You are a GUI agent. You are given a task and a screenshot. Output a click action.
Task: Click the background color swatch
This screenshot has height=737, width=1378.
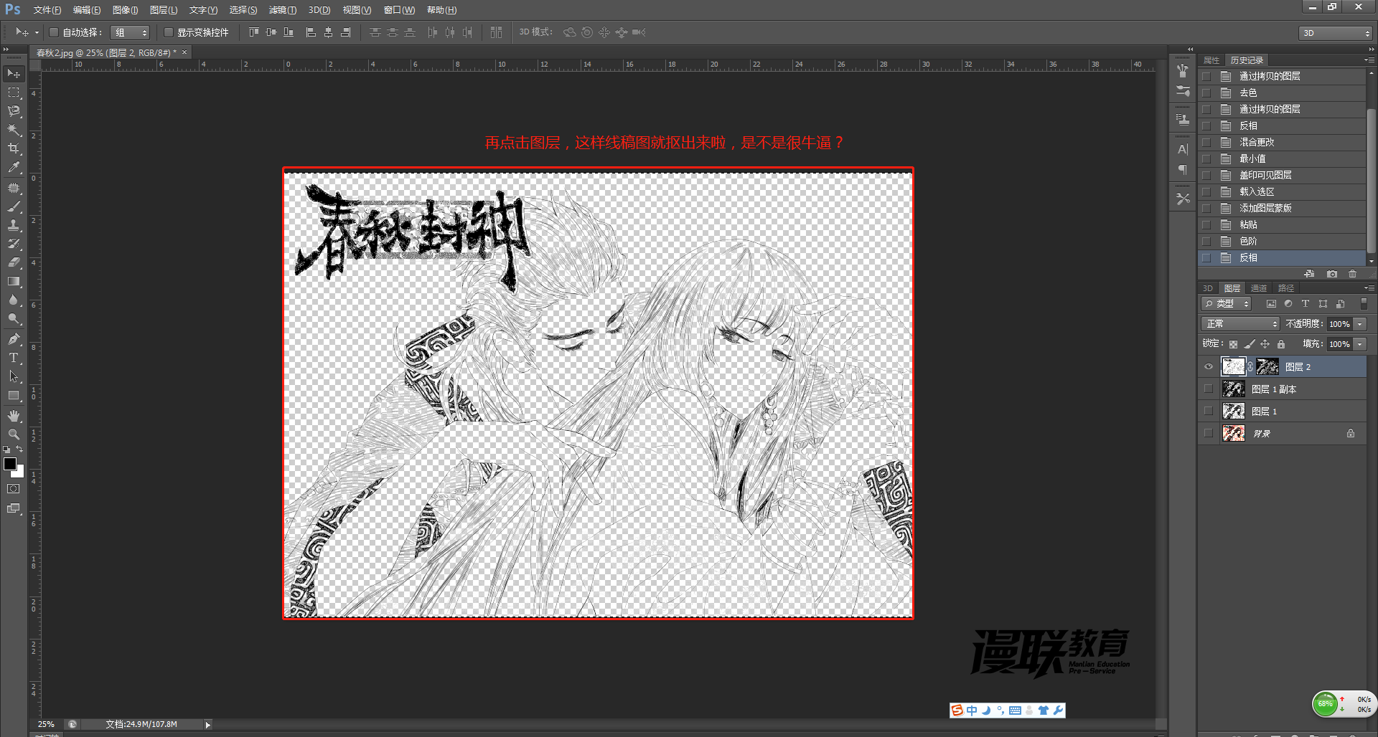tap(19, 472)
